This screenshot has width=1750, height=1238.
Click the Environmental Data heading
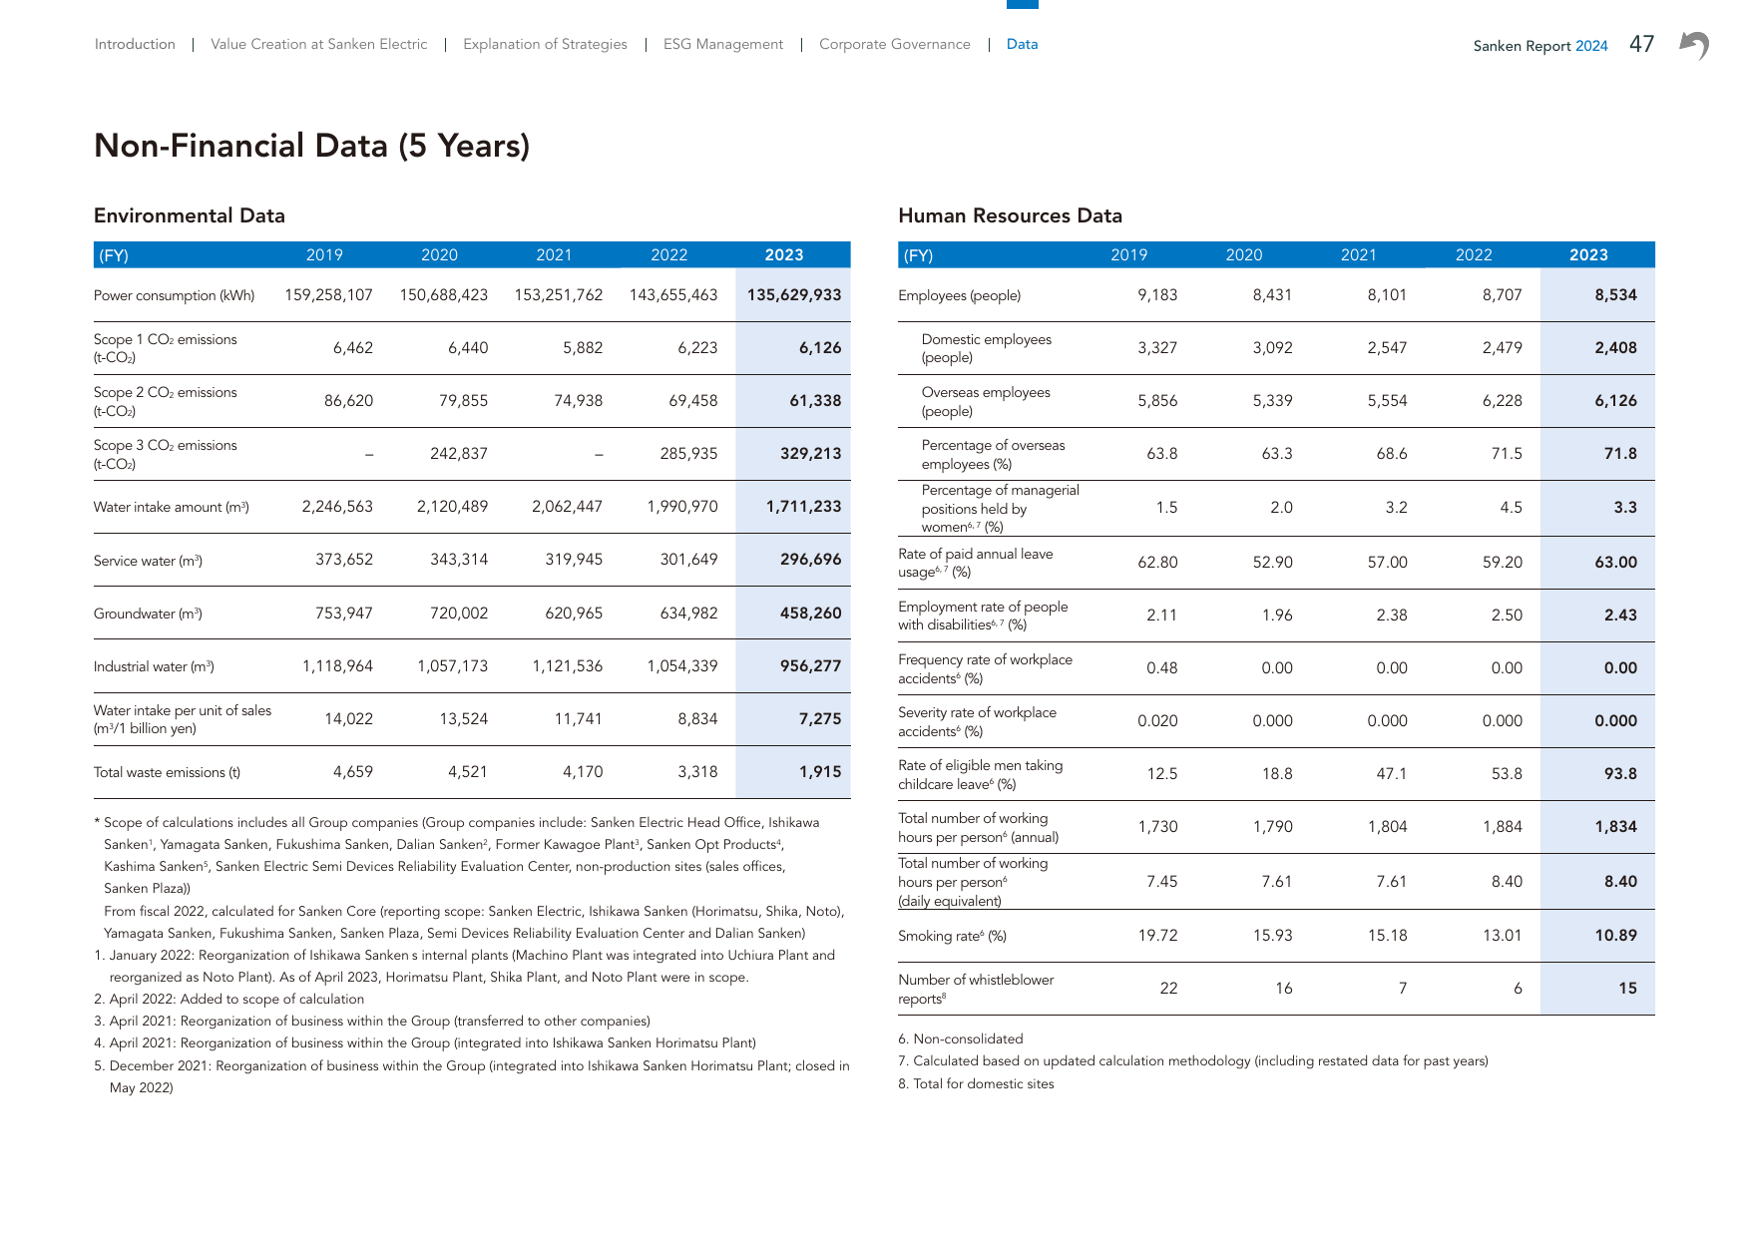(190, 215)
